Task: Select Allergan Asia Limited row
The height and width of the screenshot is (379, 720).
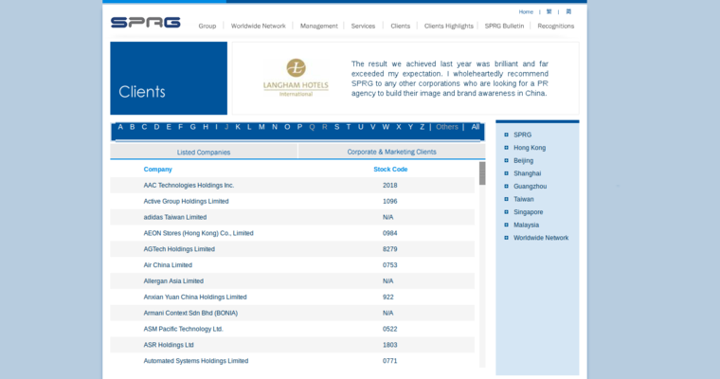Action: coord(293,281)
